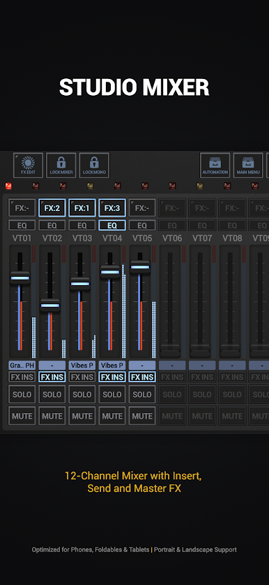Toggle EQ on channel VT01
This screenshot has width=269, height=585.
[22, 225]
